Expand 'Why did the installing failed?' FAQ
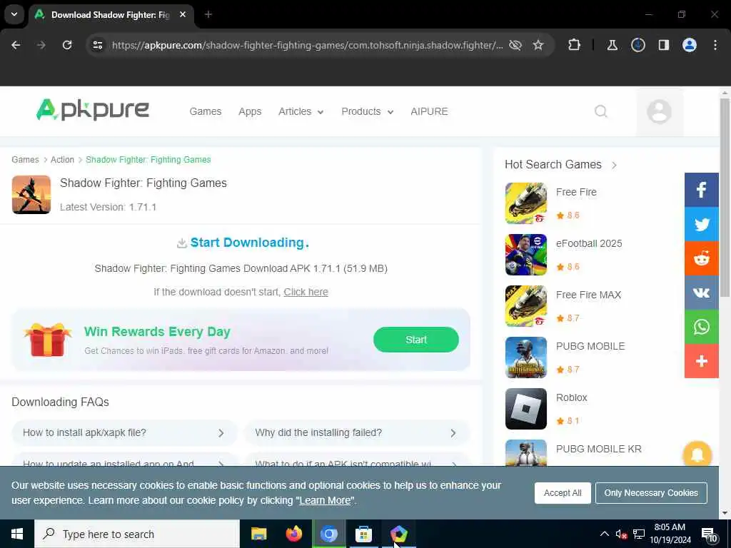Viewport: 731px width, 548px height. (356, 433)
